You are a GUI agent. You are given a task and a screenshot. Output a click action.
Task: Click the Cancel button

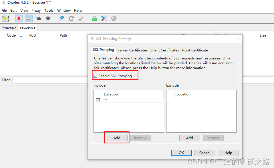pos(205,153)
